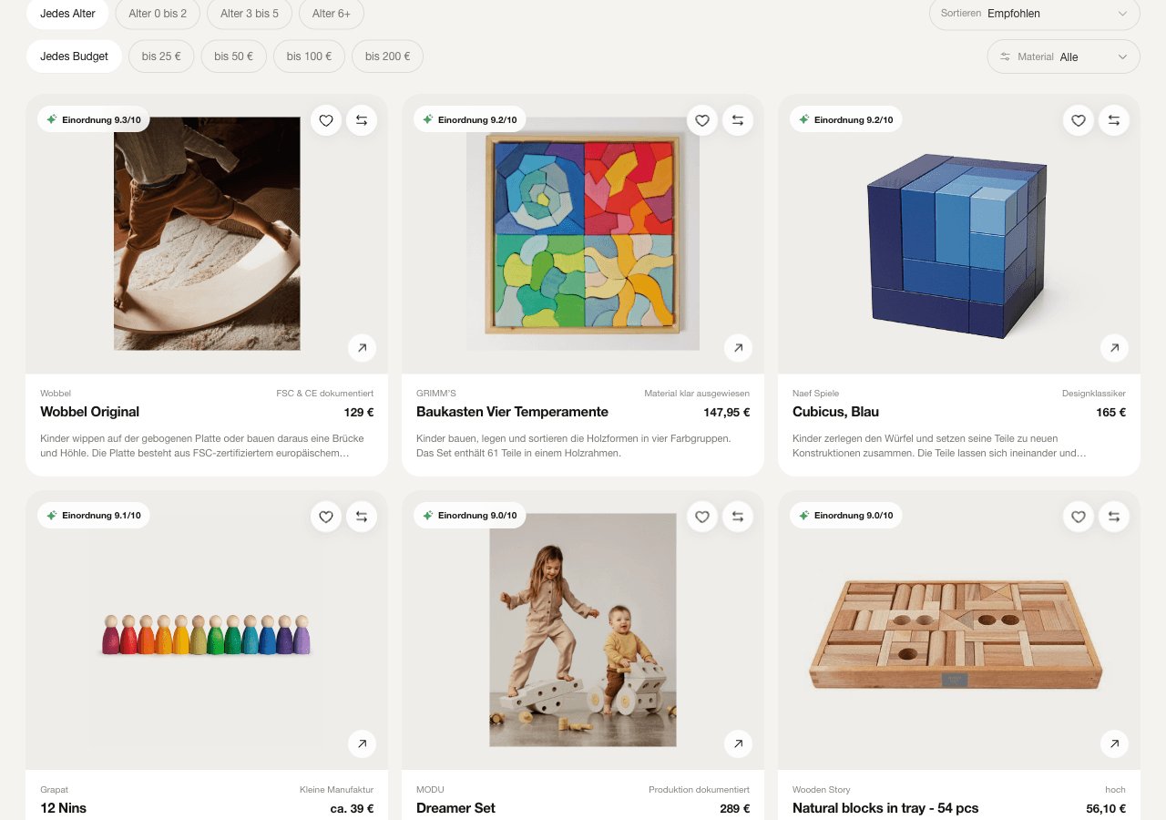
Task: Click the 'ca. 39 €' price
Action: pyautogui.click(x=353, y=808)
